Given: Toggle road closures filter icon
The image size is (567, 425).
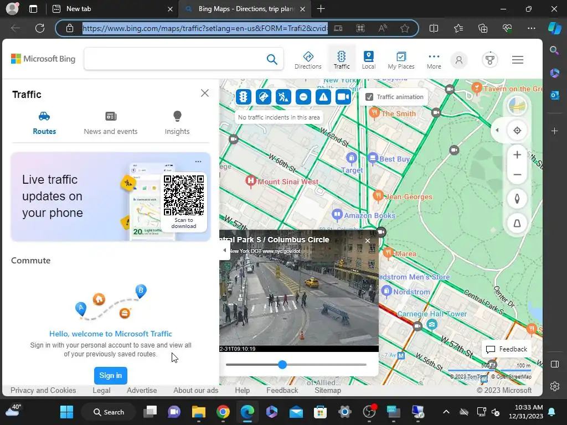Looking at the screenshot, I should [303, 97].
